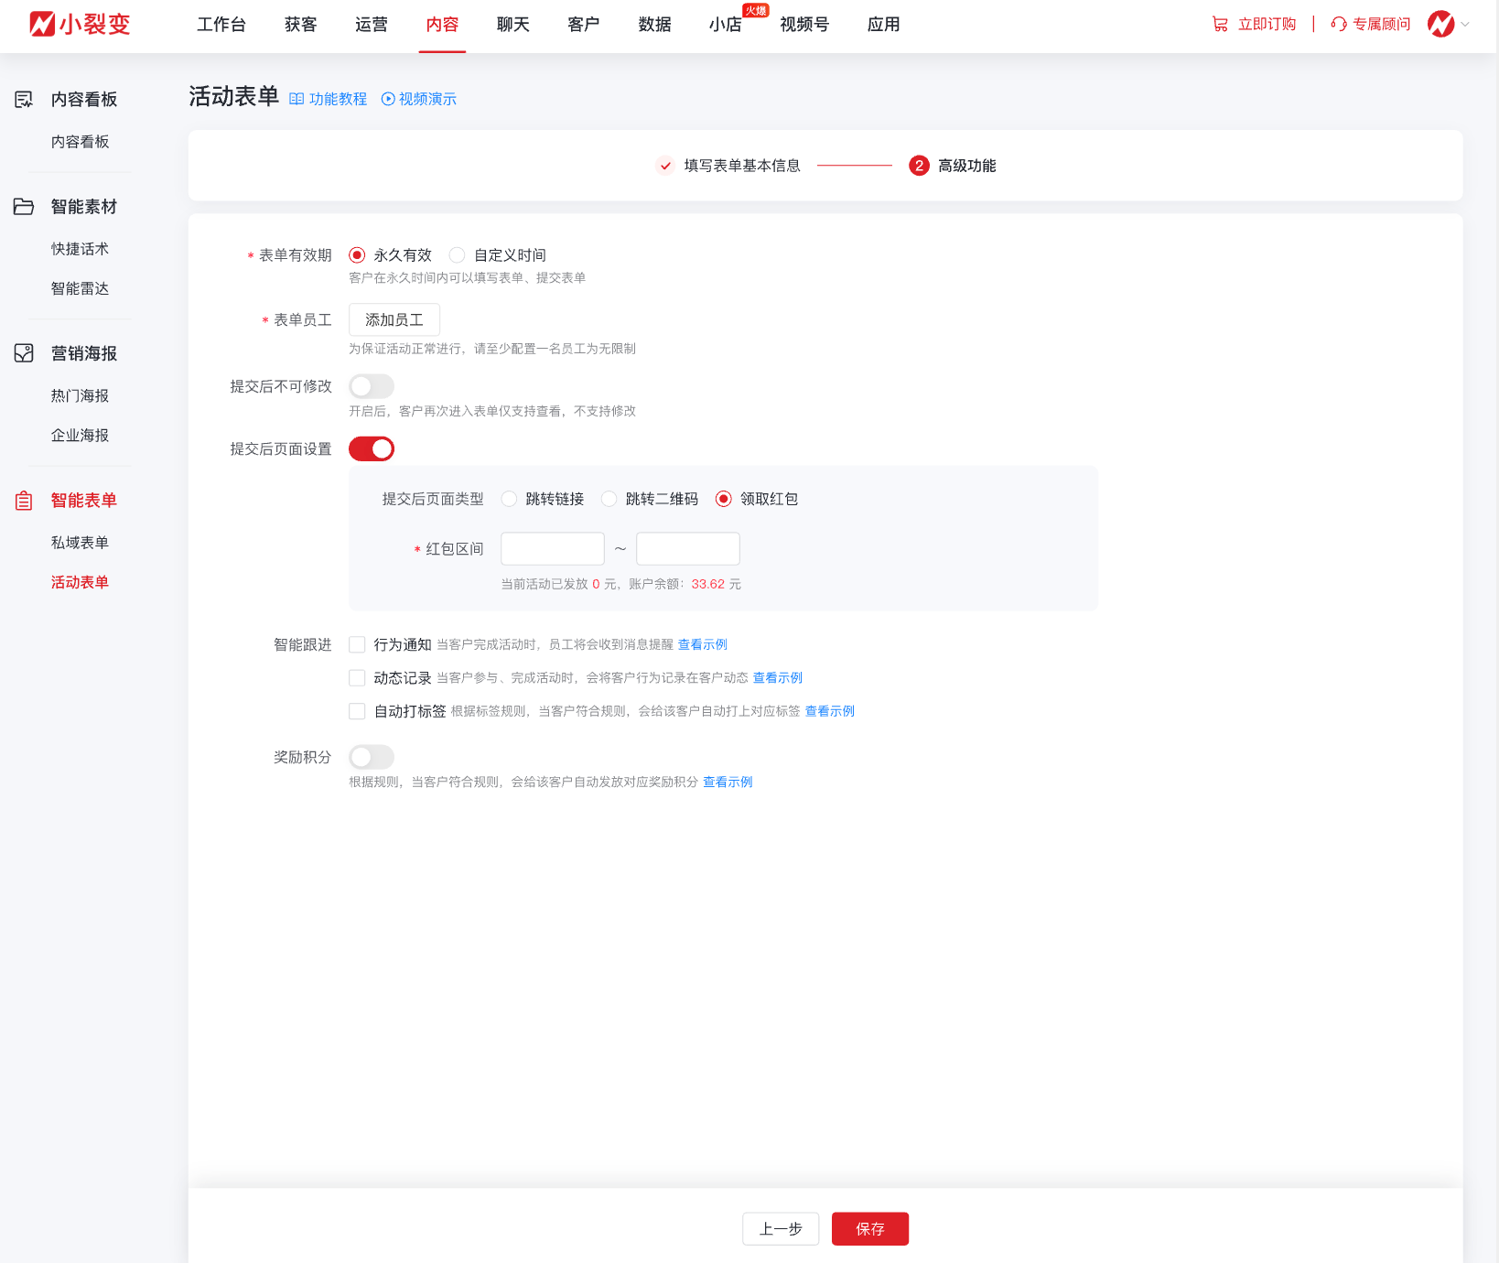Click the 添加员工 button

(394, 320)
